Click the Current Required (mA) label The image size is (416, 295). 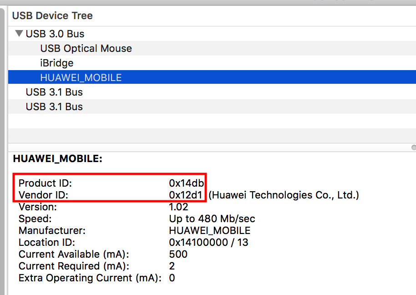coord(74,266)
